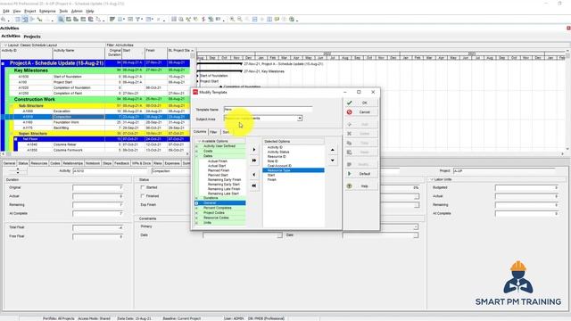The height and width of the screenshot is (321, 571).
Task: Click the schedule toolbar icon near dollar sign
Action: pyautogui.click(x=211, y=20)
